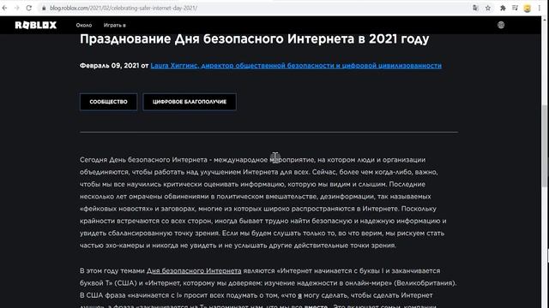Click the article title heading
549x308 pixels.
(x=254, y=38)
